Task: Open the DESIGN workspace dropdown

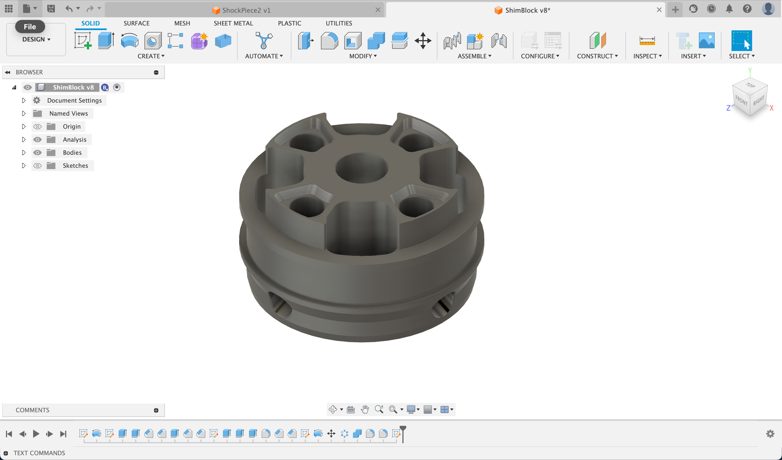Action: click(x=36, y=39)
